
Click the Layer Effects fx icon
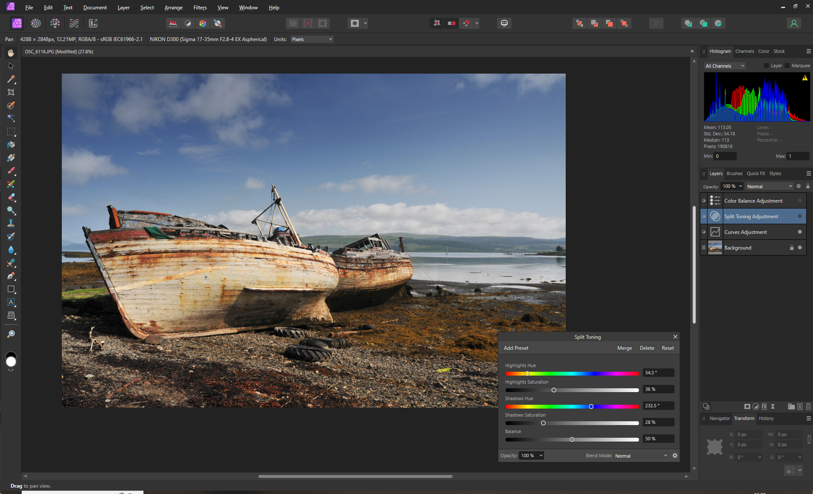click(764, 406)
